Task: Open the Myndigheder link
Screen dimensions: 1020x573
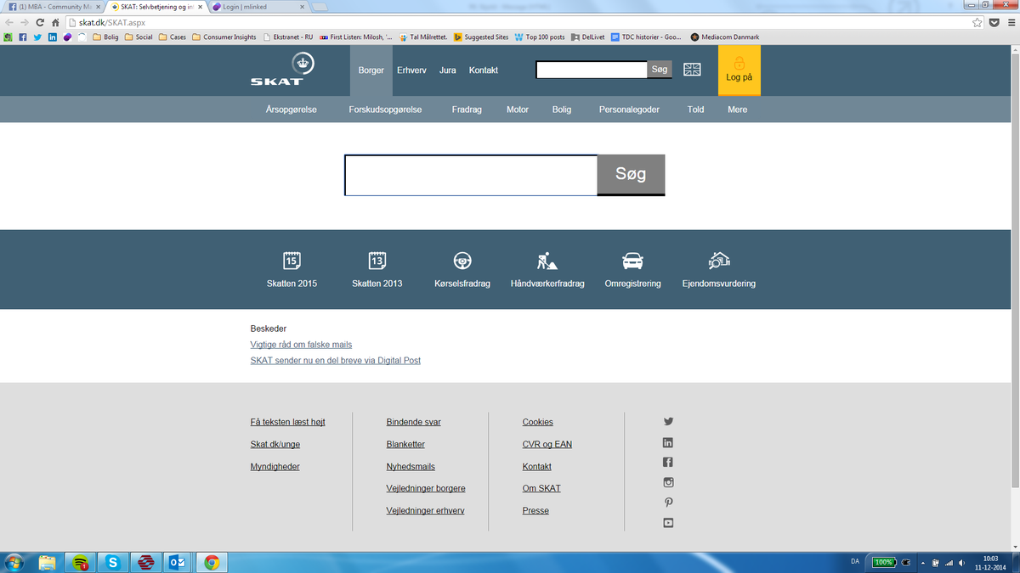Action: (275, 467)
